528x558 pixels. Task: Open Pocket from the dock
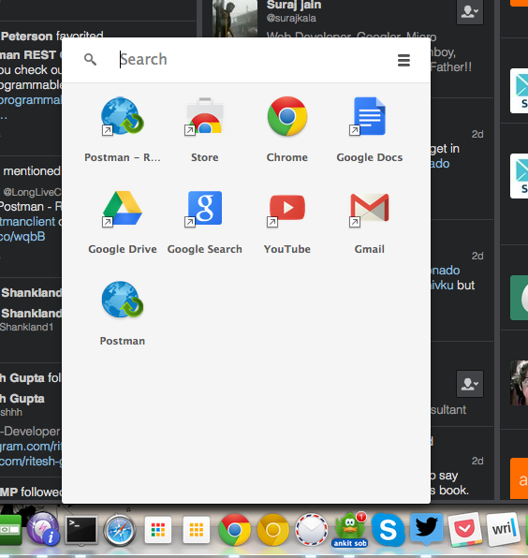click(x=464, y=530)
